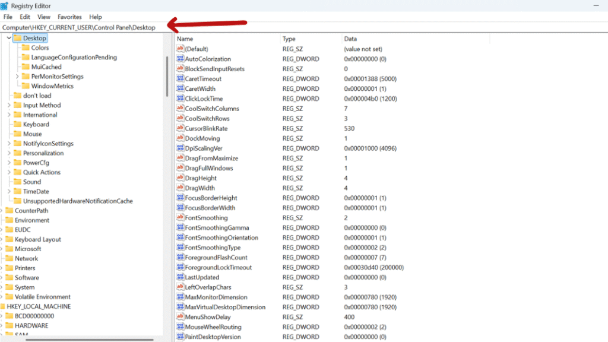Expand the Quick Actions key
Screen dimensions: 608x342
tap(9, 172)
